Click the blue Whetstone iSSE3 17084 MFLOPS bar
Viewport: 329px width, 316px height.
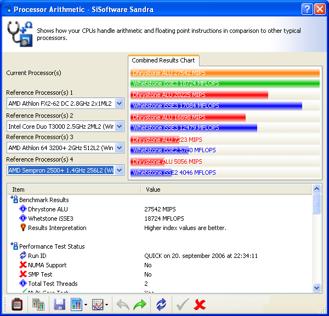(216, 106)
